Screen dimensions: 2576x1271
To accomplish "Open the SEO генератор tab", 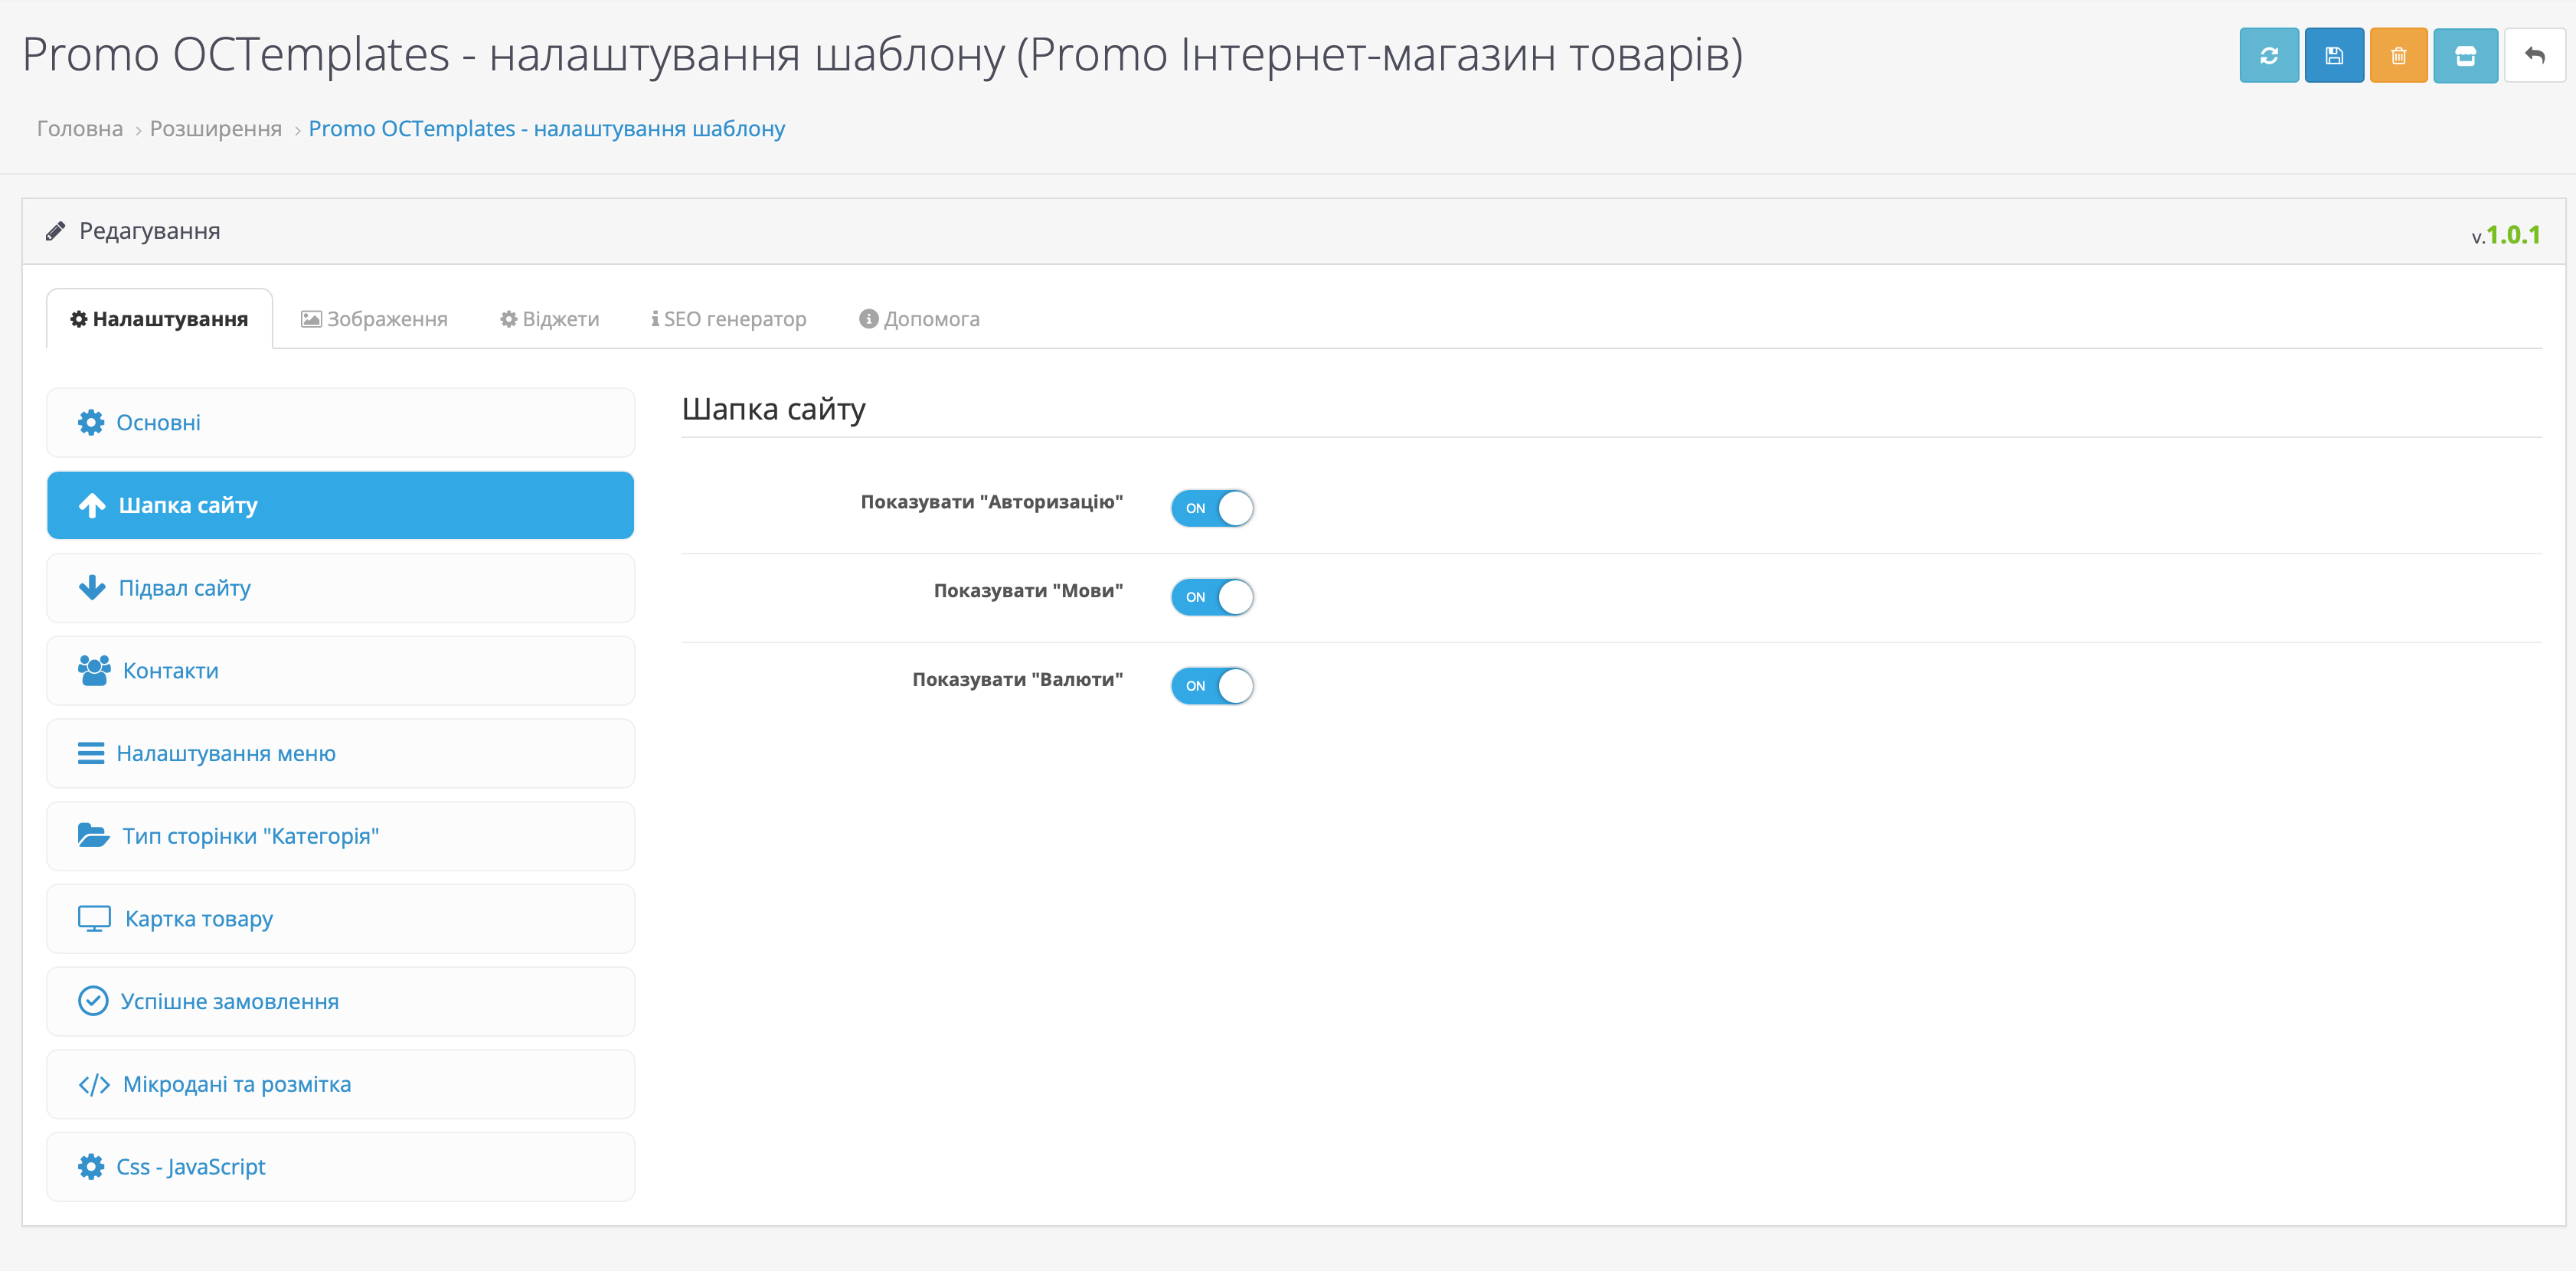I will point(728,319).
